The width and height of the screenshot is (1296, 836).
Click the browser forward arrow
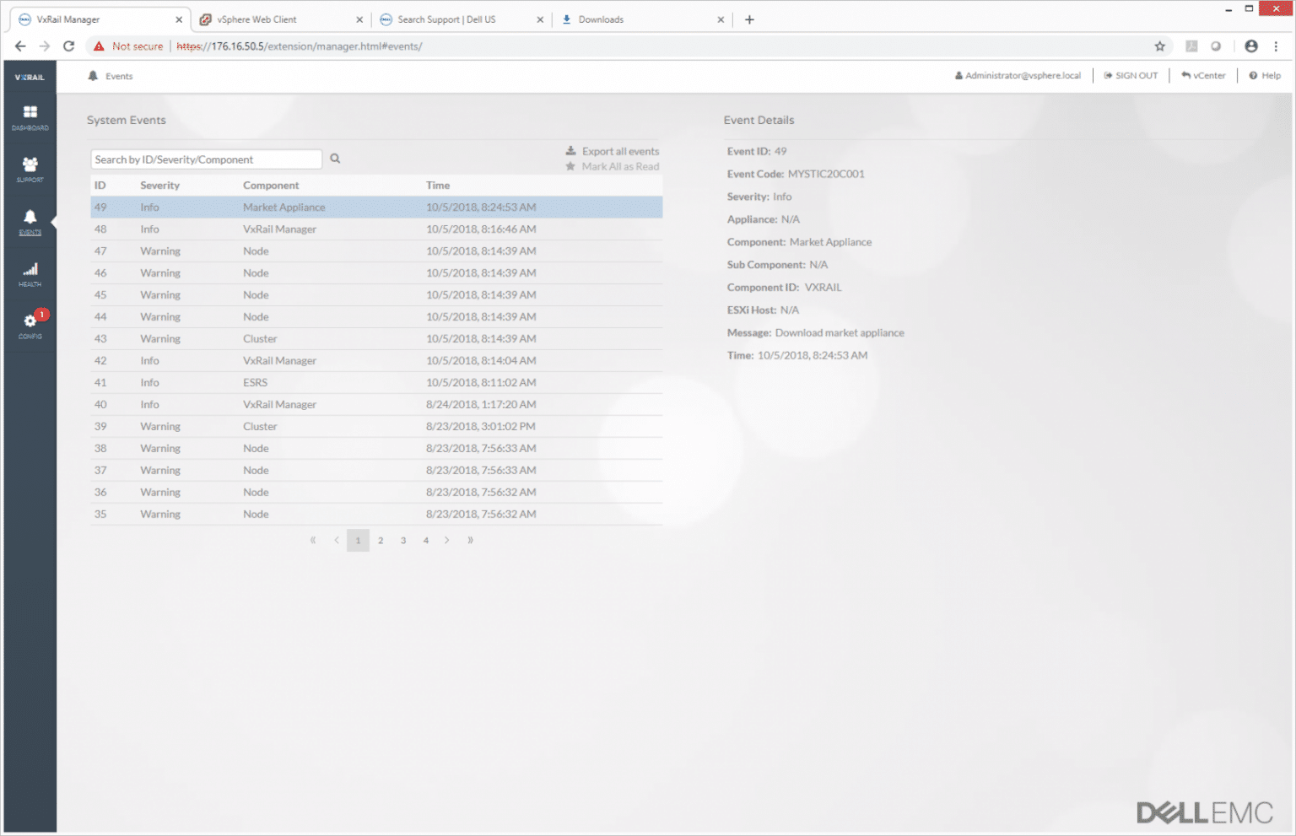tap(45, 46)
